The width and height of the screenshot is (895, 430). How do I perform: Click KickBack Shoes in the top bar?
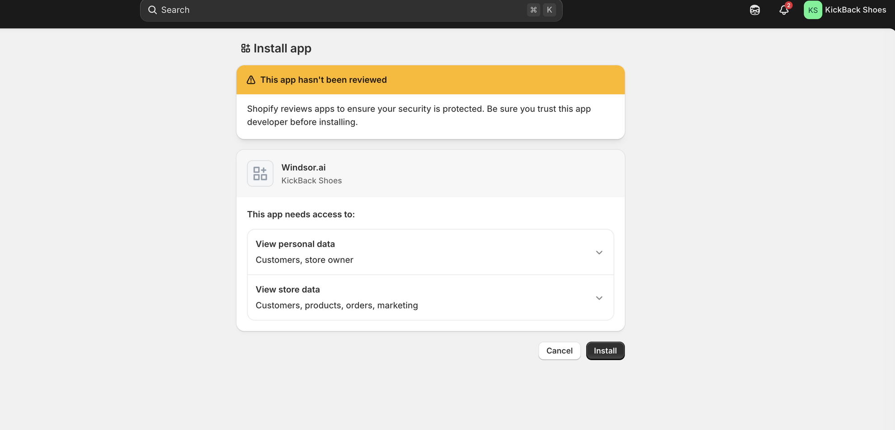pyautogui.click(x=856, y=9)
